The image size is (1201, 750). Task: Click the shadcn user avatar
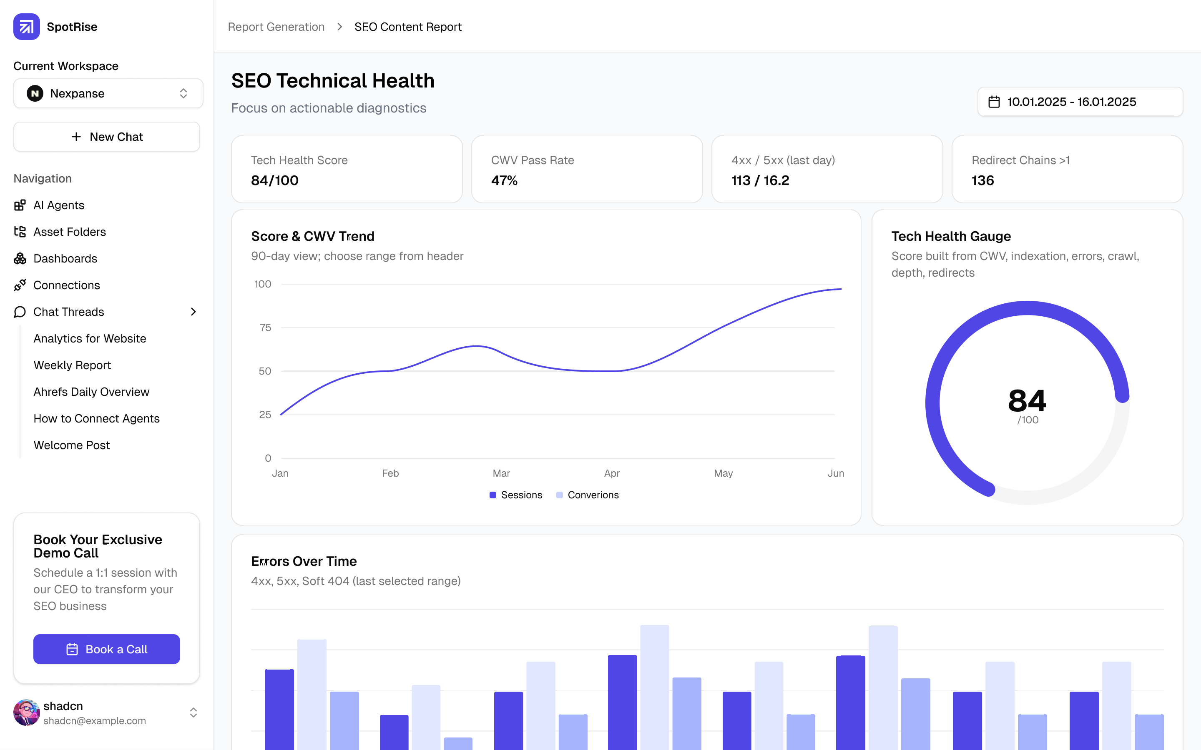coord(26,713)
